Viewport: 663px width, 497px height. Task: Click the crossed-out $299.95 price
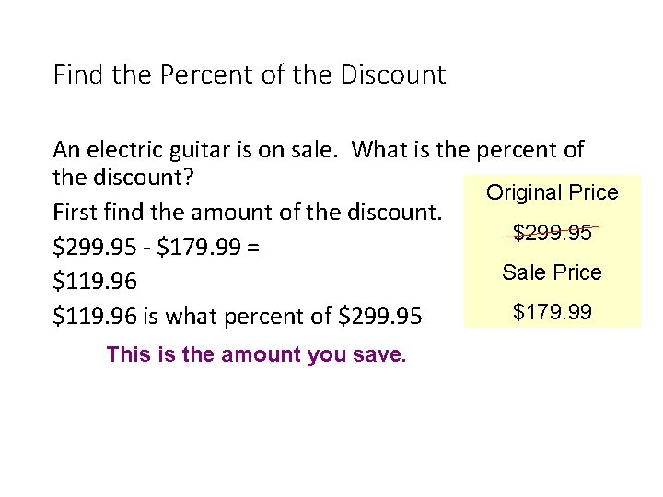point(552,233)
